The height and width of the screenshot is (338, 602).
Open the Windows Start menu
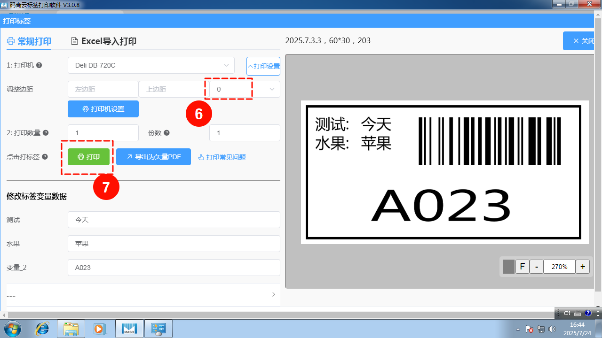[x=12, y=329]
